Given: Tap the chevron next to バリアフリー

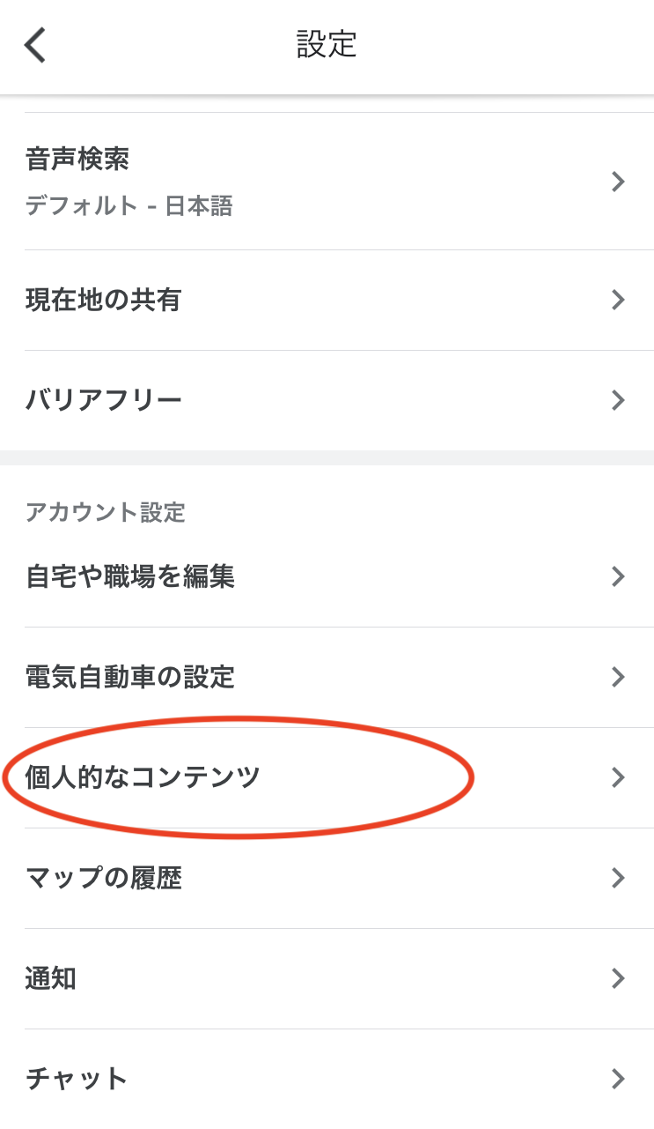Looking at the screenshot, I should pyautogui.click(x=618, y=401).
